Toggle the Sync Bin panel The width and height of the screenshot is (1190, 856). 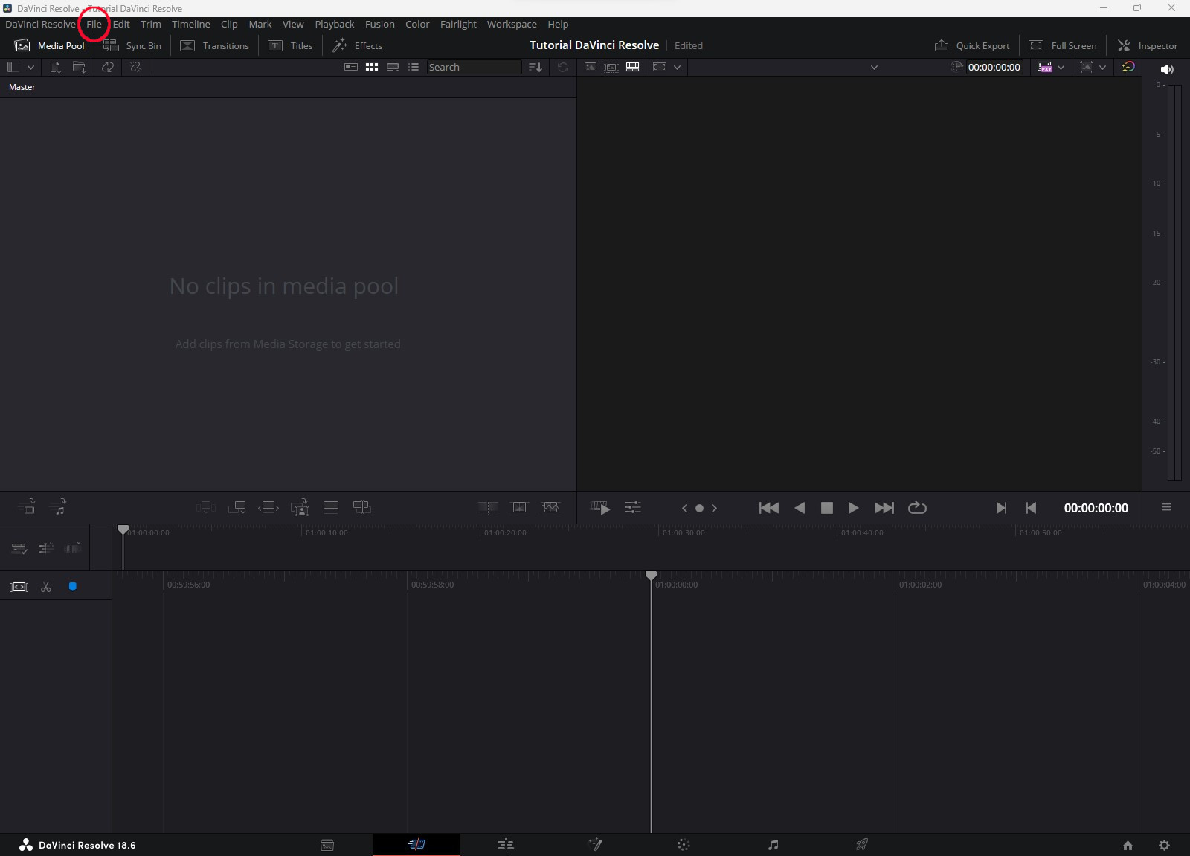(132, 45)
